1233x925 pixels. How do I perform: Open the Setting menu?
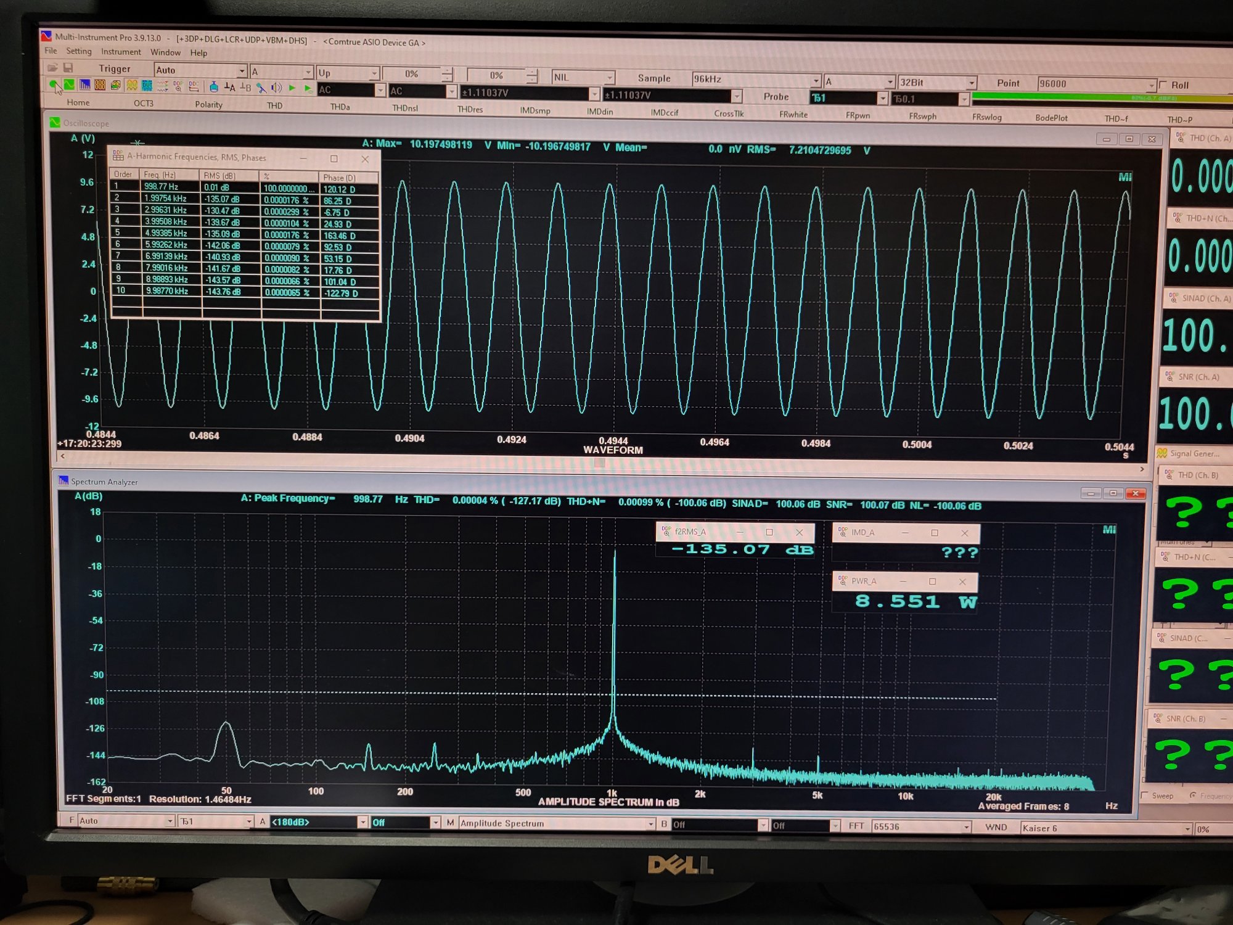pyautogui.click(x=79, y=51)
